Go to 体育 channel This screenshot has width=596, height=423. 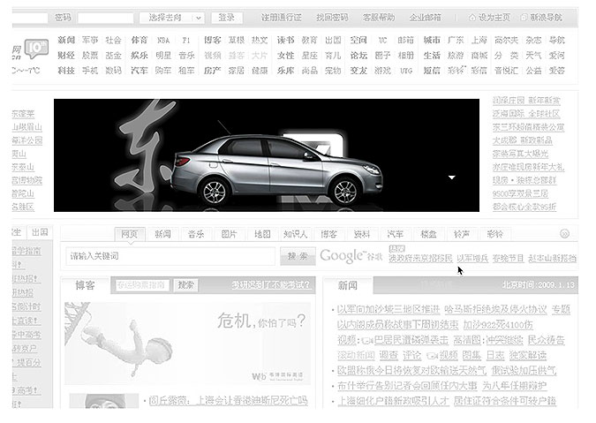coord(140,41)
